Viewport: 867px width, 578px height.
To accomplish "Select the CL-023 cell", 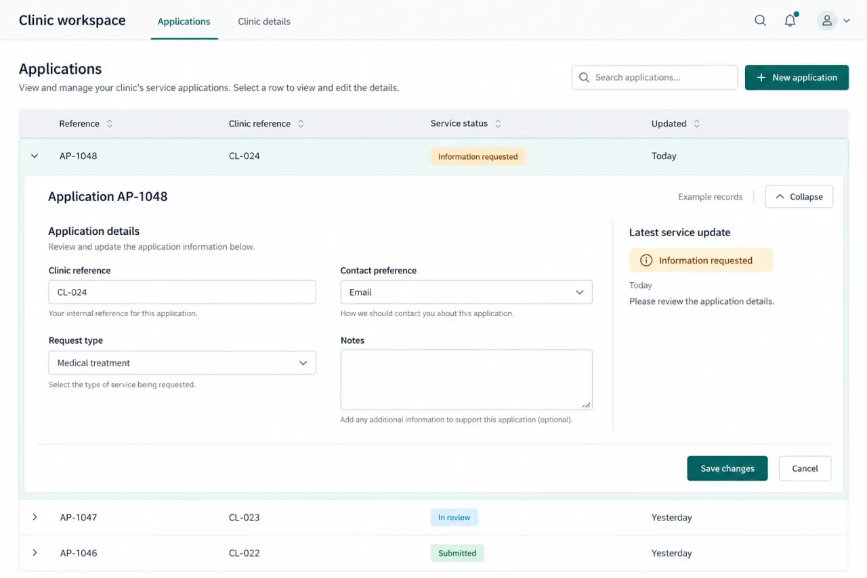I will 244,518.
